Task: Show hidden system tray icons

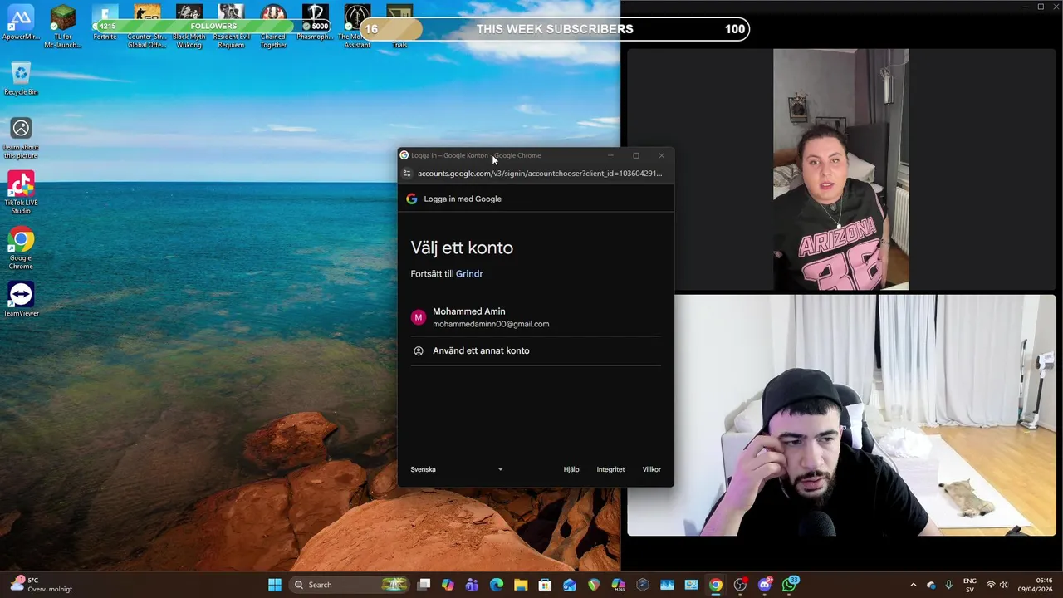Action: click(x=914, y=585)
